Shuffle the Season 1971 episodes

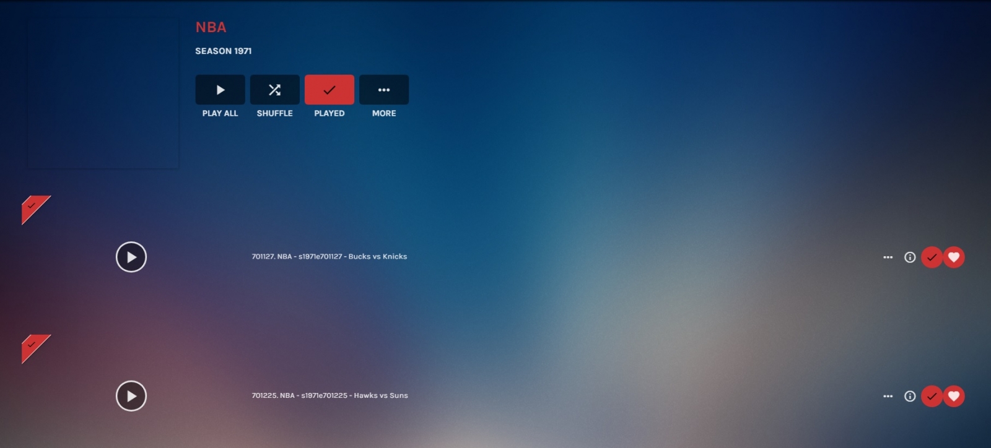pyautogui.click(x=274, y=90)
